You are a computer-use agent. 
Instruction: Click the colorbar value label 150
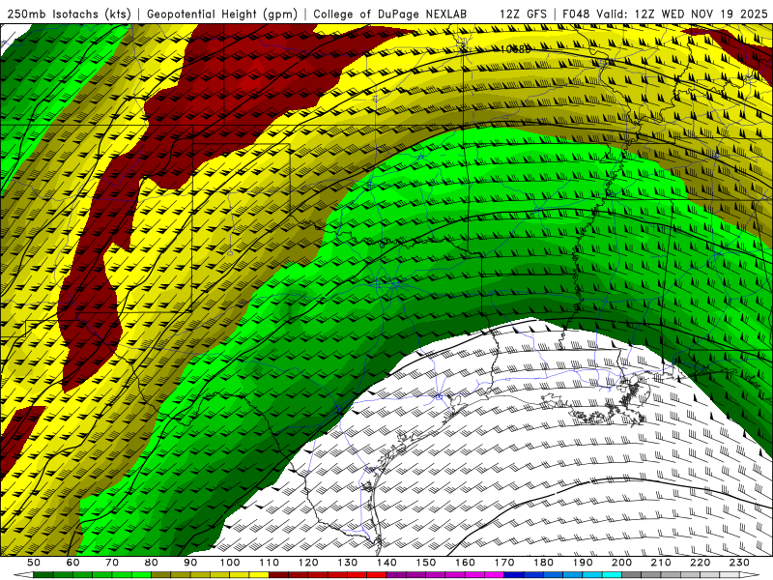pyautogui.click(x=426, y=563)
